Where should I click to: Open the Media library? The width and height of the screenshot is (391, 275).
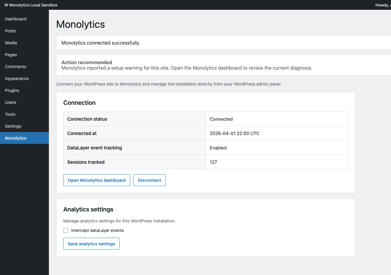point(11,43)
